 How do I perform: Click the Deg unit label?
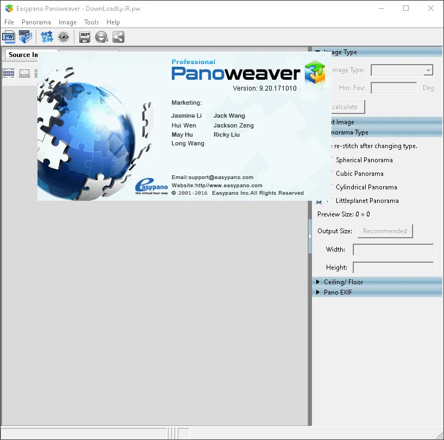coord(428,88)
